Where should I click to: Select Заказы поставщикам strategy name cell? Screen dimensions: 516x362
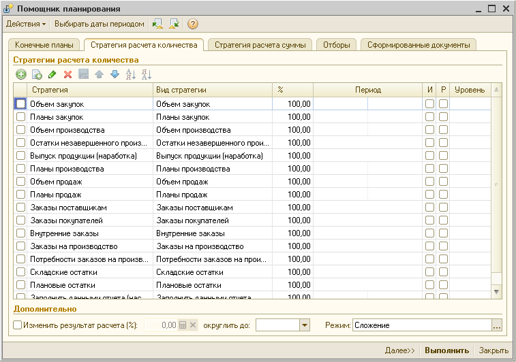90,208
